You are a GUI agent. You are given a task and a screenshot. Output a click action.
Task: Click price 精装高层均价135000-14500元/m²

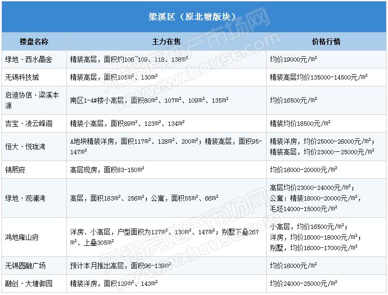pyautogui.click(x=319, y=77)
